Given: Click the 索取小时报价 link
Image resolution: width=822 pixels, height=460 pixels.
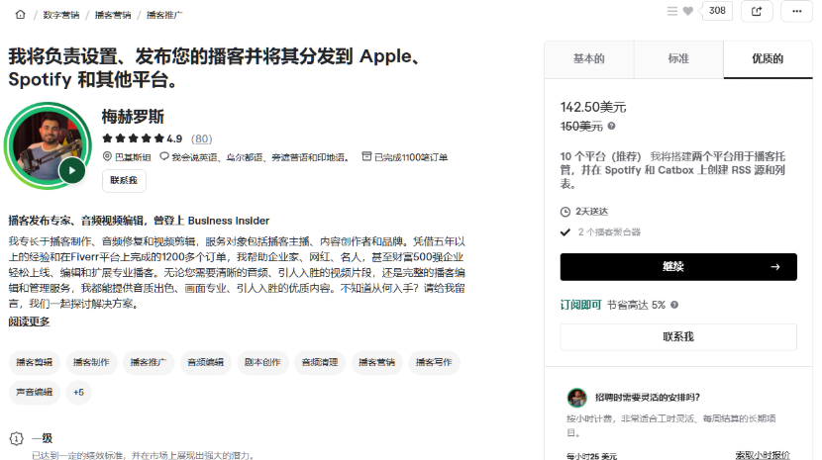Looking at the screenshot, I should click(763, 455).
